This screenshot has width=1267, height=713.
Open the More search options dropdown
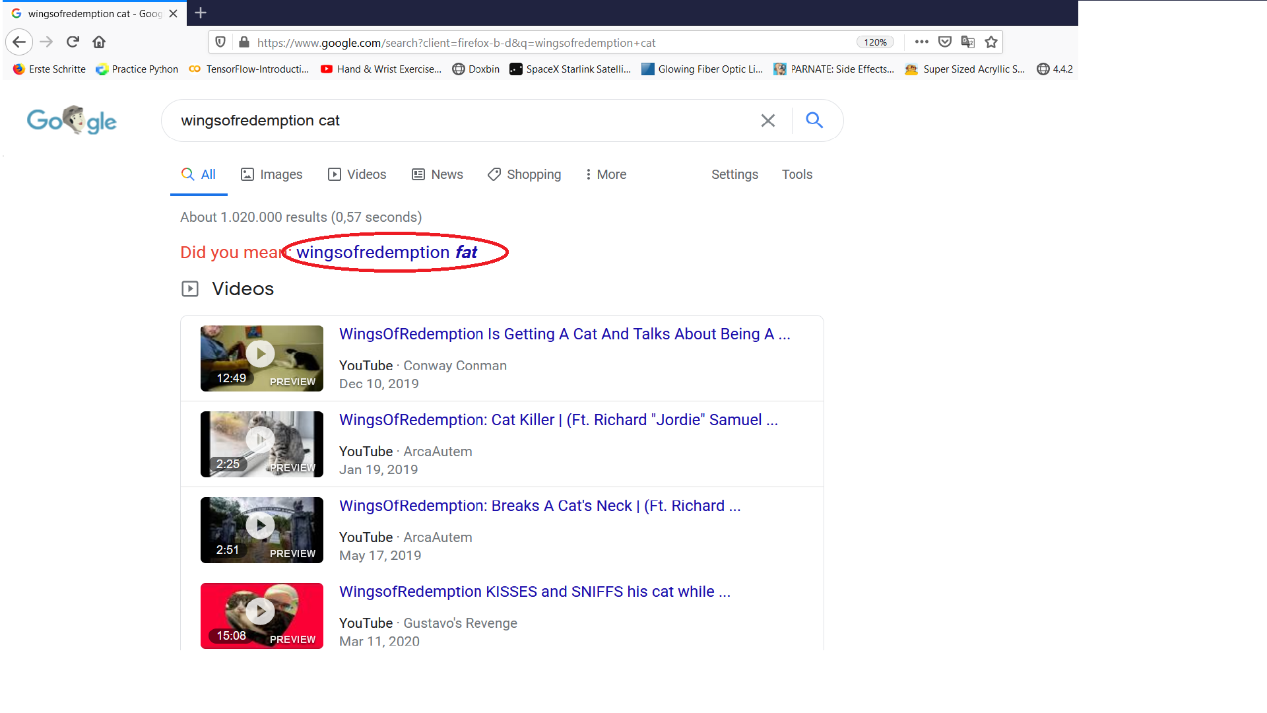tap(605, 174)
